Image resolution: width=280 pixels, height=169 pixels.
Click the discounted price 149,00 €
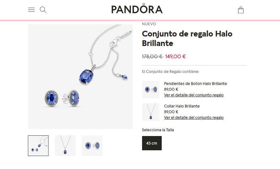[x=175, y=57]
